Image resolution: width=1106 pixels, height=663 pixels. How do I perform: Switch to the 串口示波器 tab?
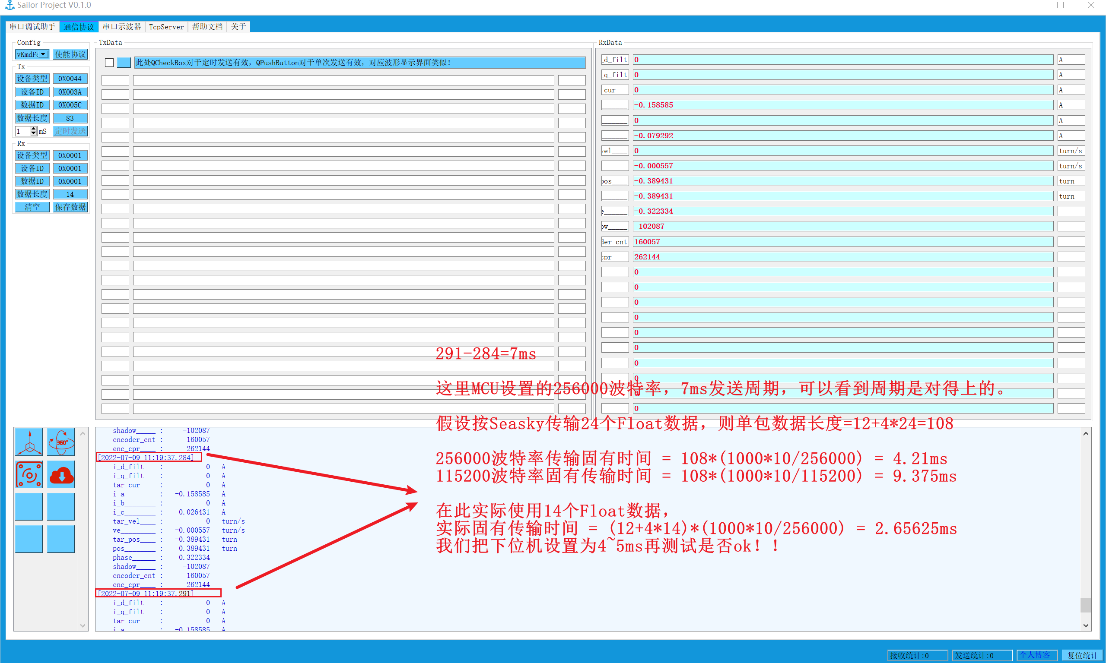(x=121, y=27)
